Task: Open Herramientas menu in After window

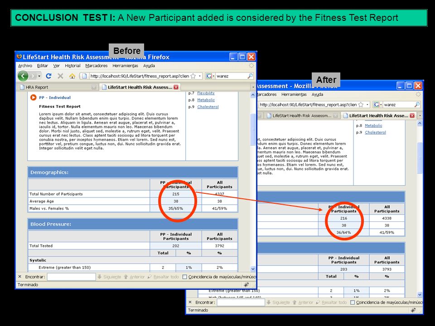Action: (x=294, y=95)
